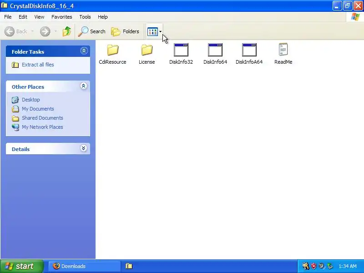Open the License folder icon
The height and width of the screenshot is (273, 364).
click(x=147, y=50)
